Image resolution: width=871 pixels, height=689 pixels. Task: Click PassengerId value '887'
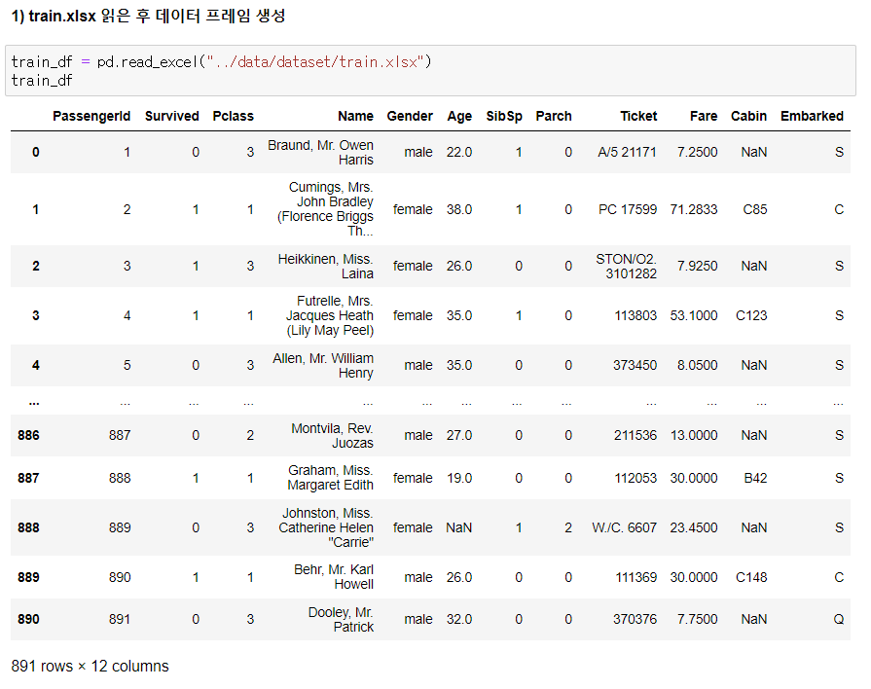120,435
